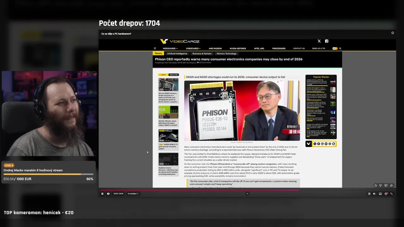404x227 pixels.
Task: Open the 'Co nechápu?' chapter selector
Action: tap(133, 194)
